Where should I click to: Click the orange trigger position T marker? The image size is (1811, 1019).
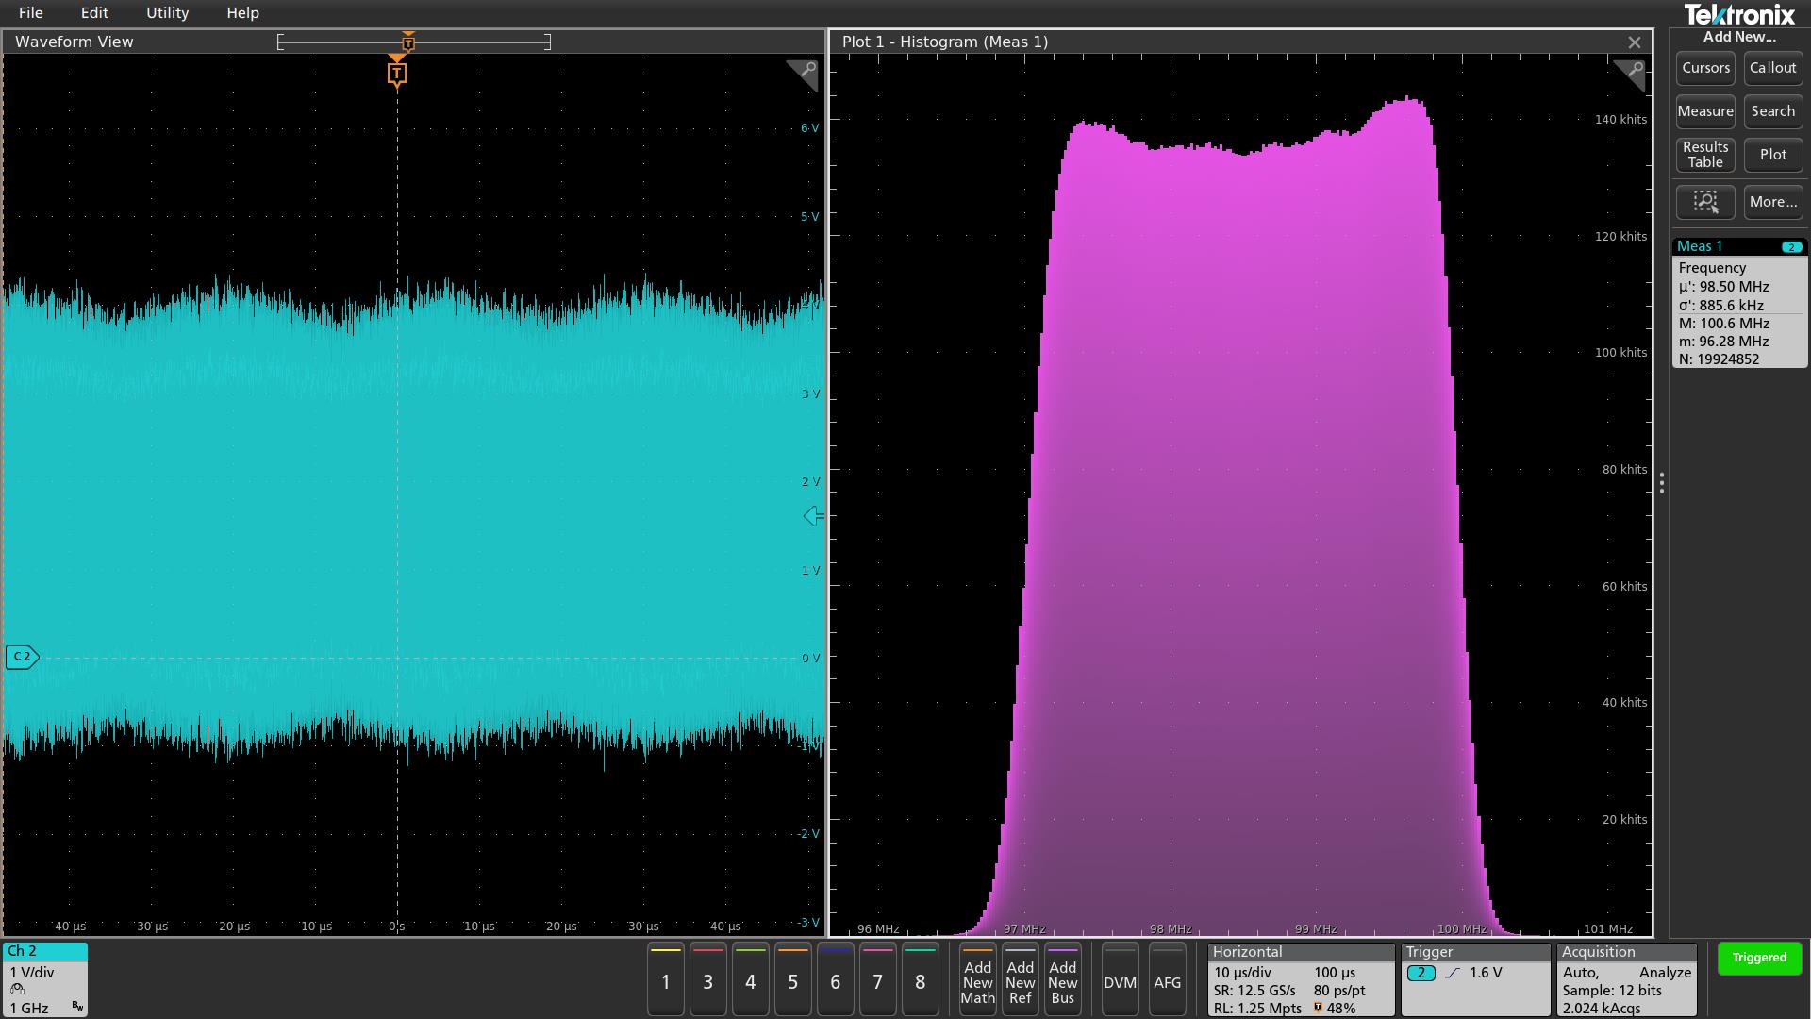397,74
